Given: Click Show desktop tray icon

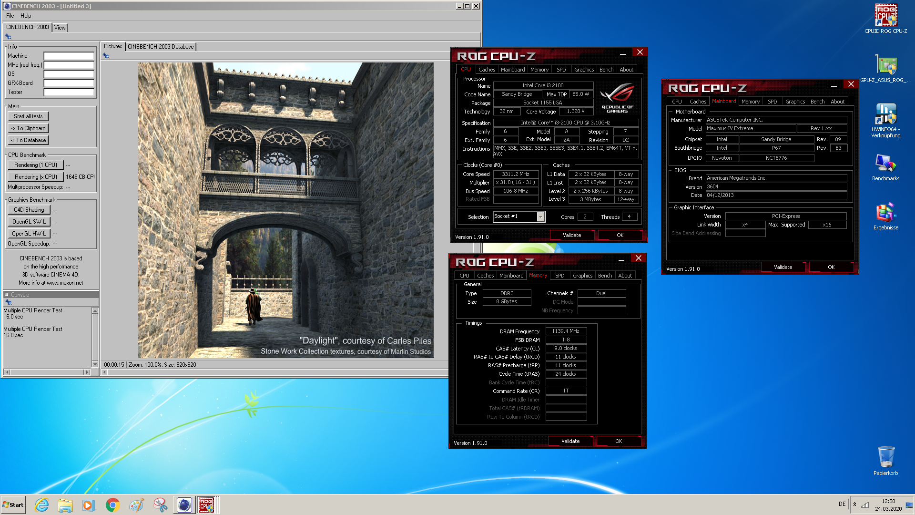Looking at the screenshot, I should coord(909,505).
